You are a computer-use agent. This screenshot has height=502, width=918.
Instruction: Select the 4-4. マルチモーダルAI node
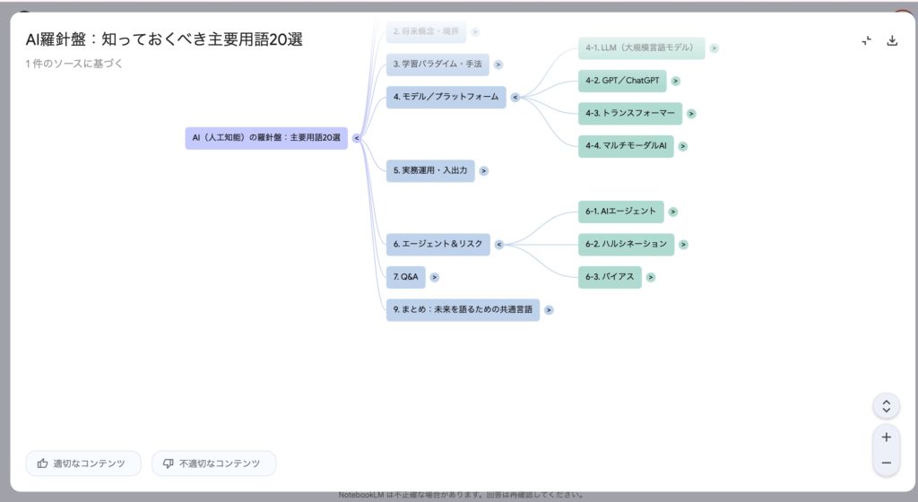click(x=626, y=146)
